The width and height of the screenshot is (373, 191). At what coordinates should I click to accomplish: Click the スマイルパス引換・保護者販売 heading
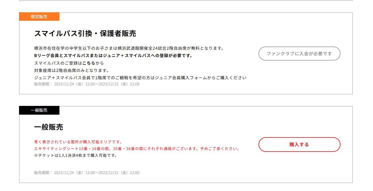85,34
